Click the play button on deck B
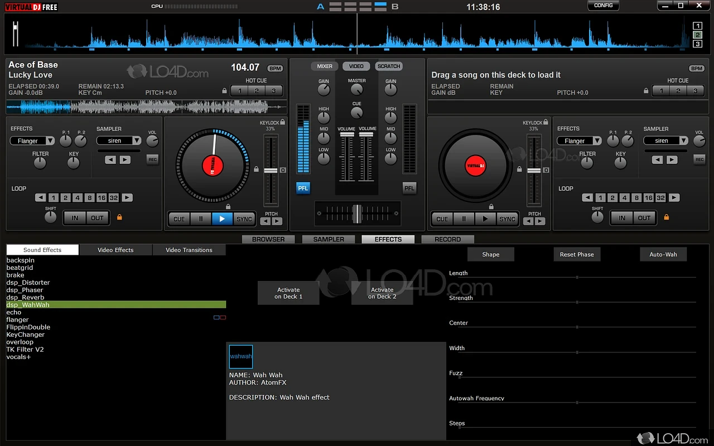Screen dimensions: 714x446 (x=485, y=219)
